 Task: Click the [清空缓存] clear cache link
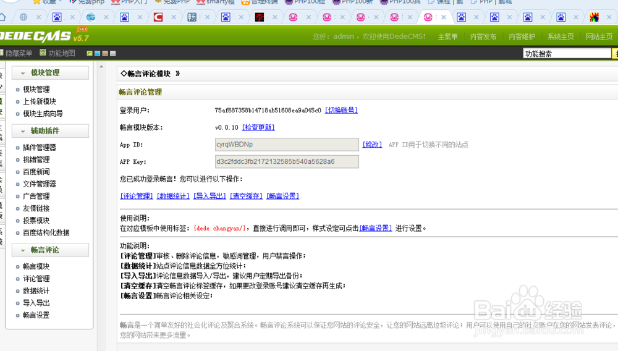[x=247, y=196]
